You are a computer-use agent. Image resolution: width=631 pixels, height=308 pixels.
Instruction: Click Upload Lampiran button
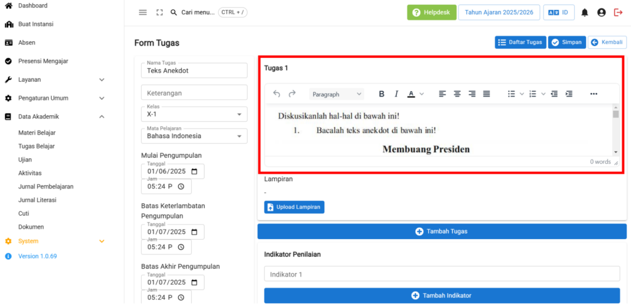pos(294,207)
